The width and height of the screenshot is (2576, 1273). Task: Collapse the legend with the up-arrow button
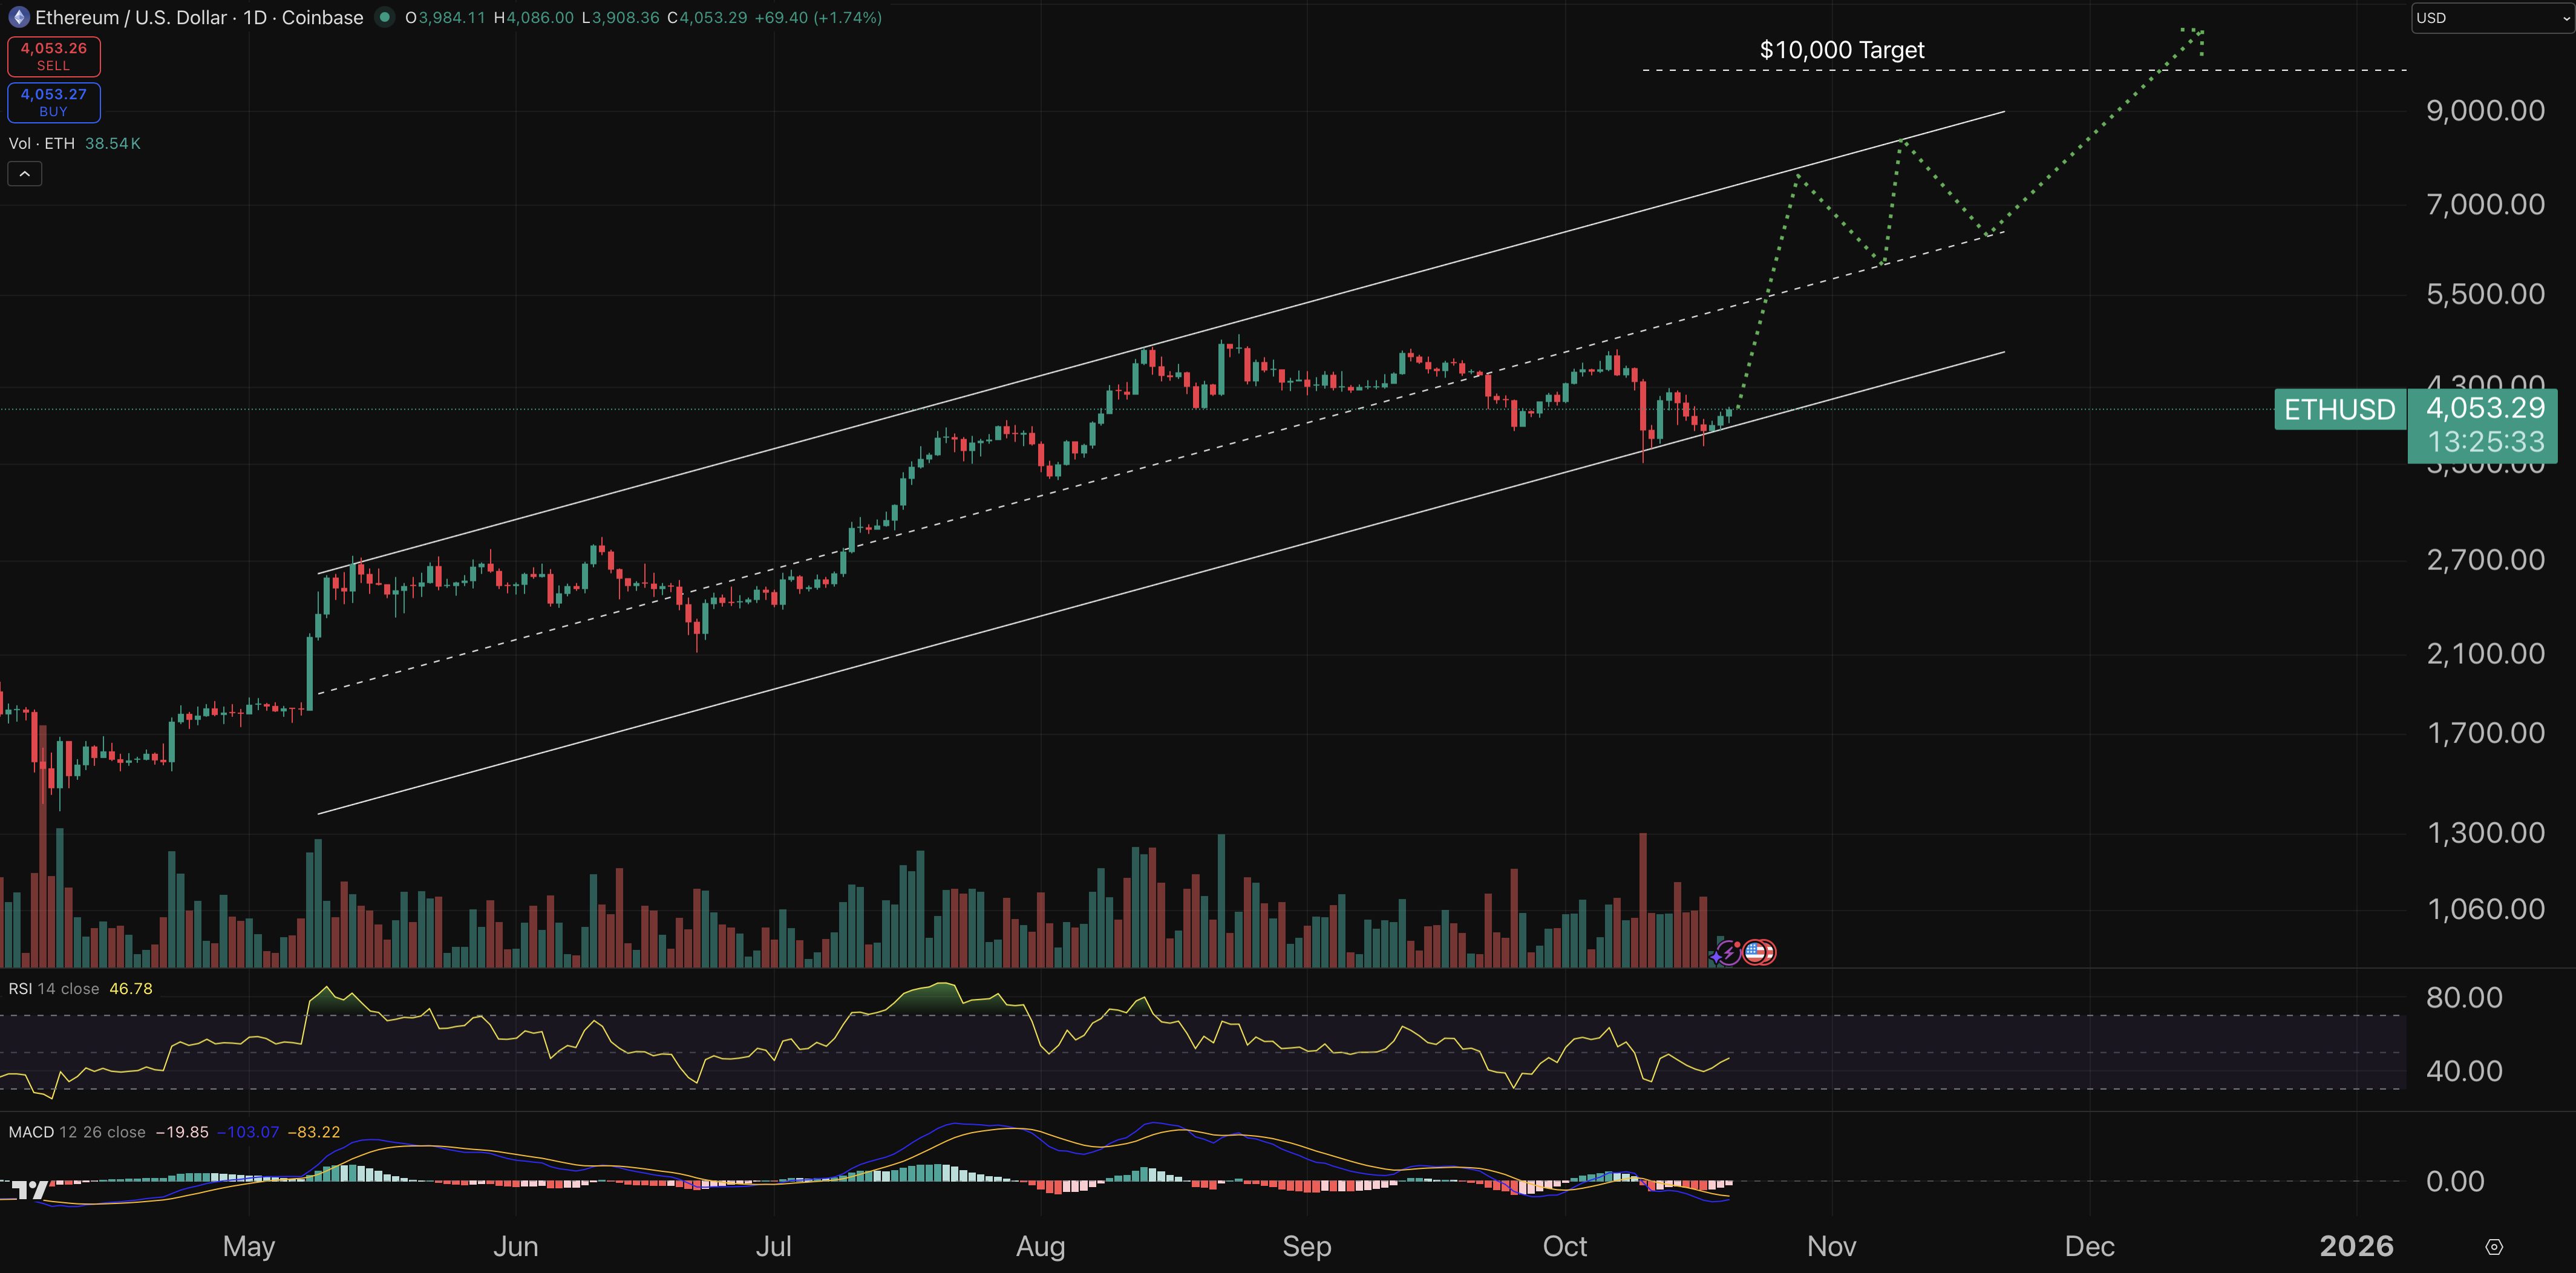pyautogui.click(x=24, y=172)
